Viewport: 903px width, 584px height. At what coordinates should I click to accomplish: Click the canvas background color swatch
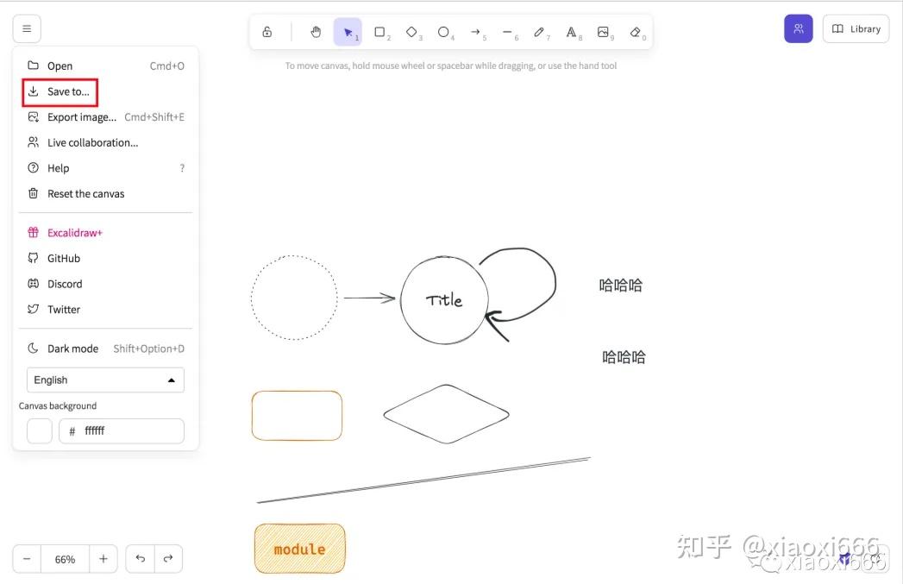pos(39,430)
